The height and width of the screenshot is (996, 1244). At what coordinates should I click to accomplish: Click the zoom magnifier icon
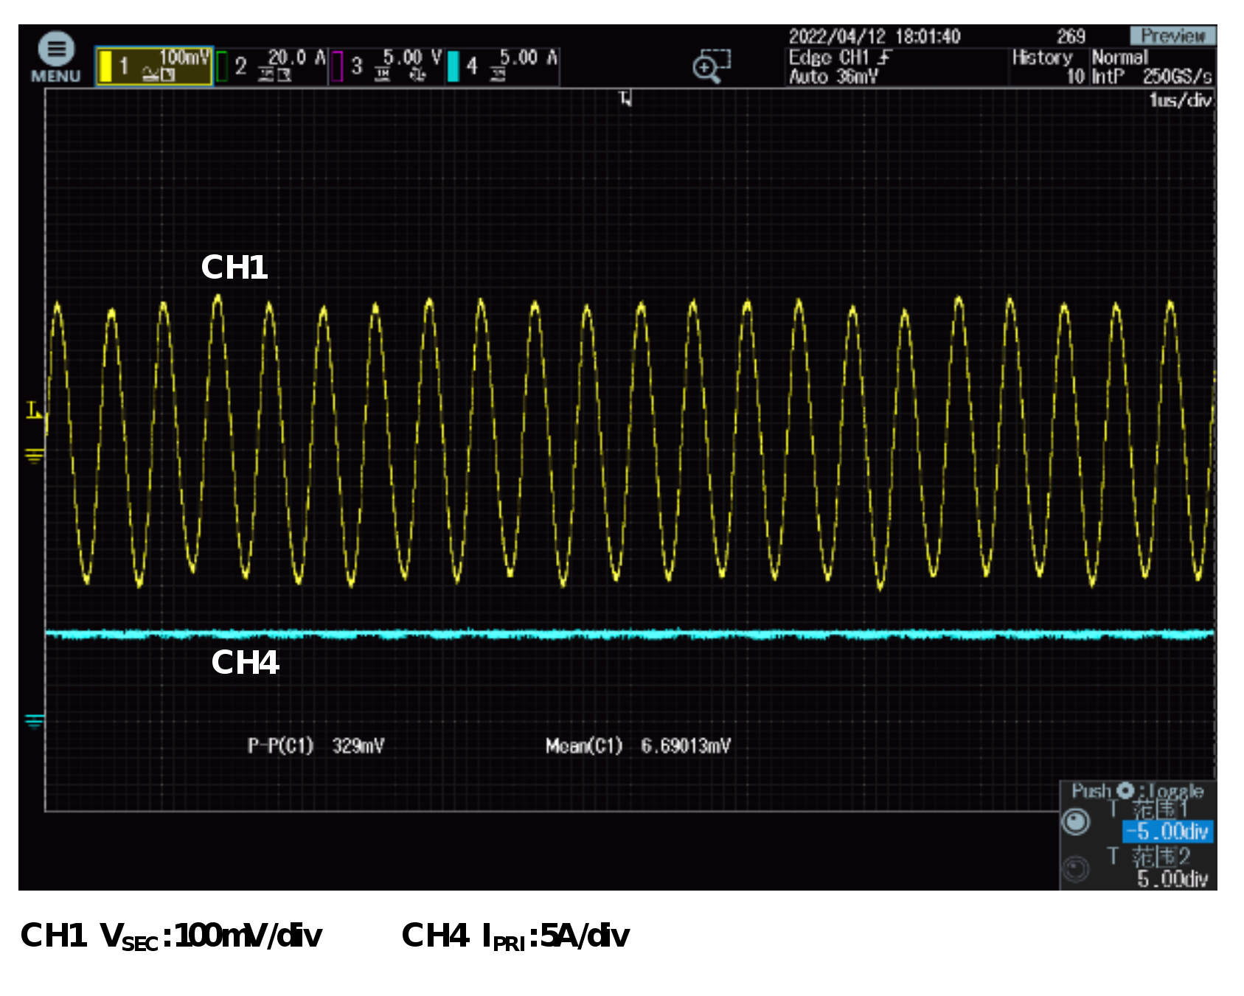point(711,66)
